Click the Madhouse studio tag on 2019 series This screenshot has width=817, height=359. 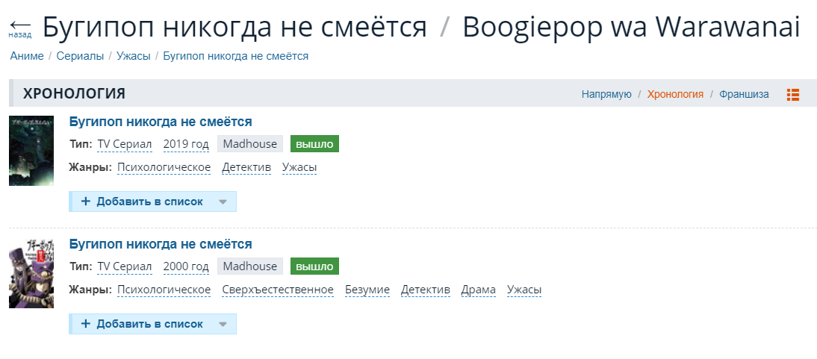pos(250,144)
